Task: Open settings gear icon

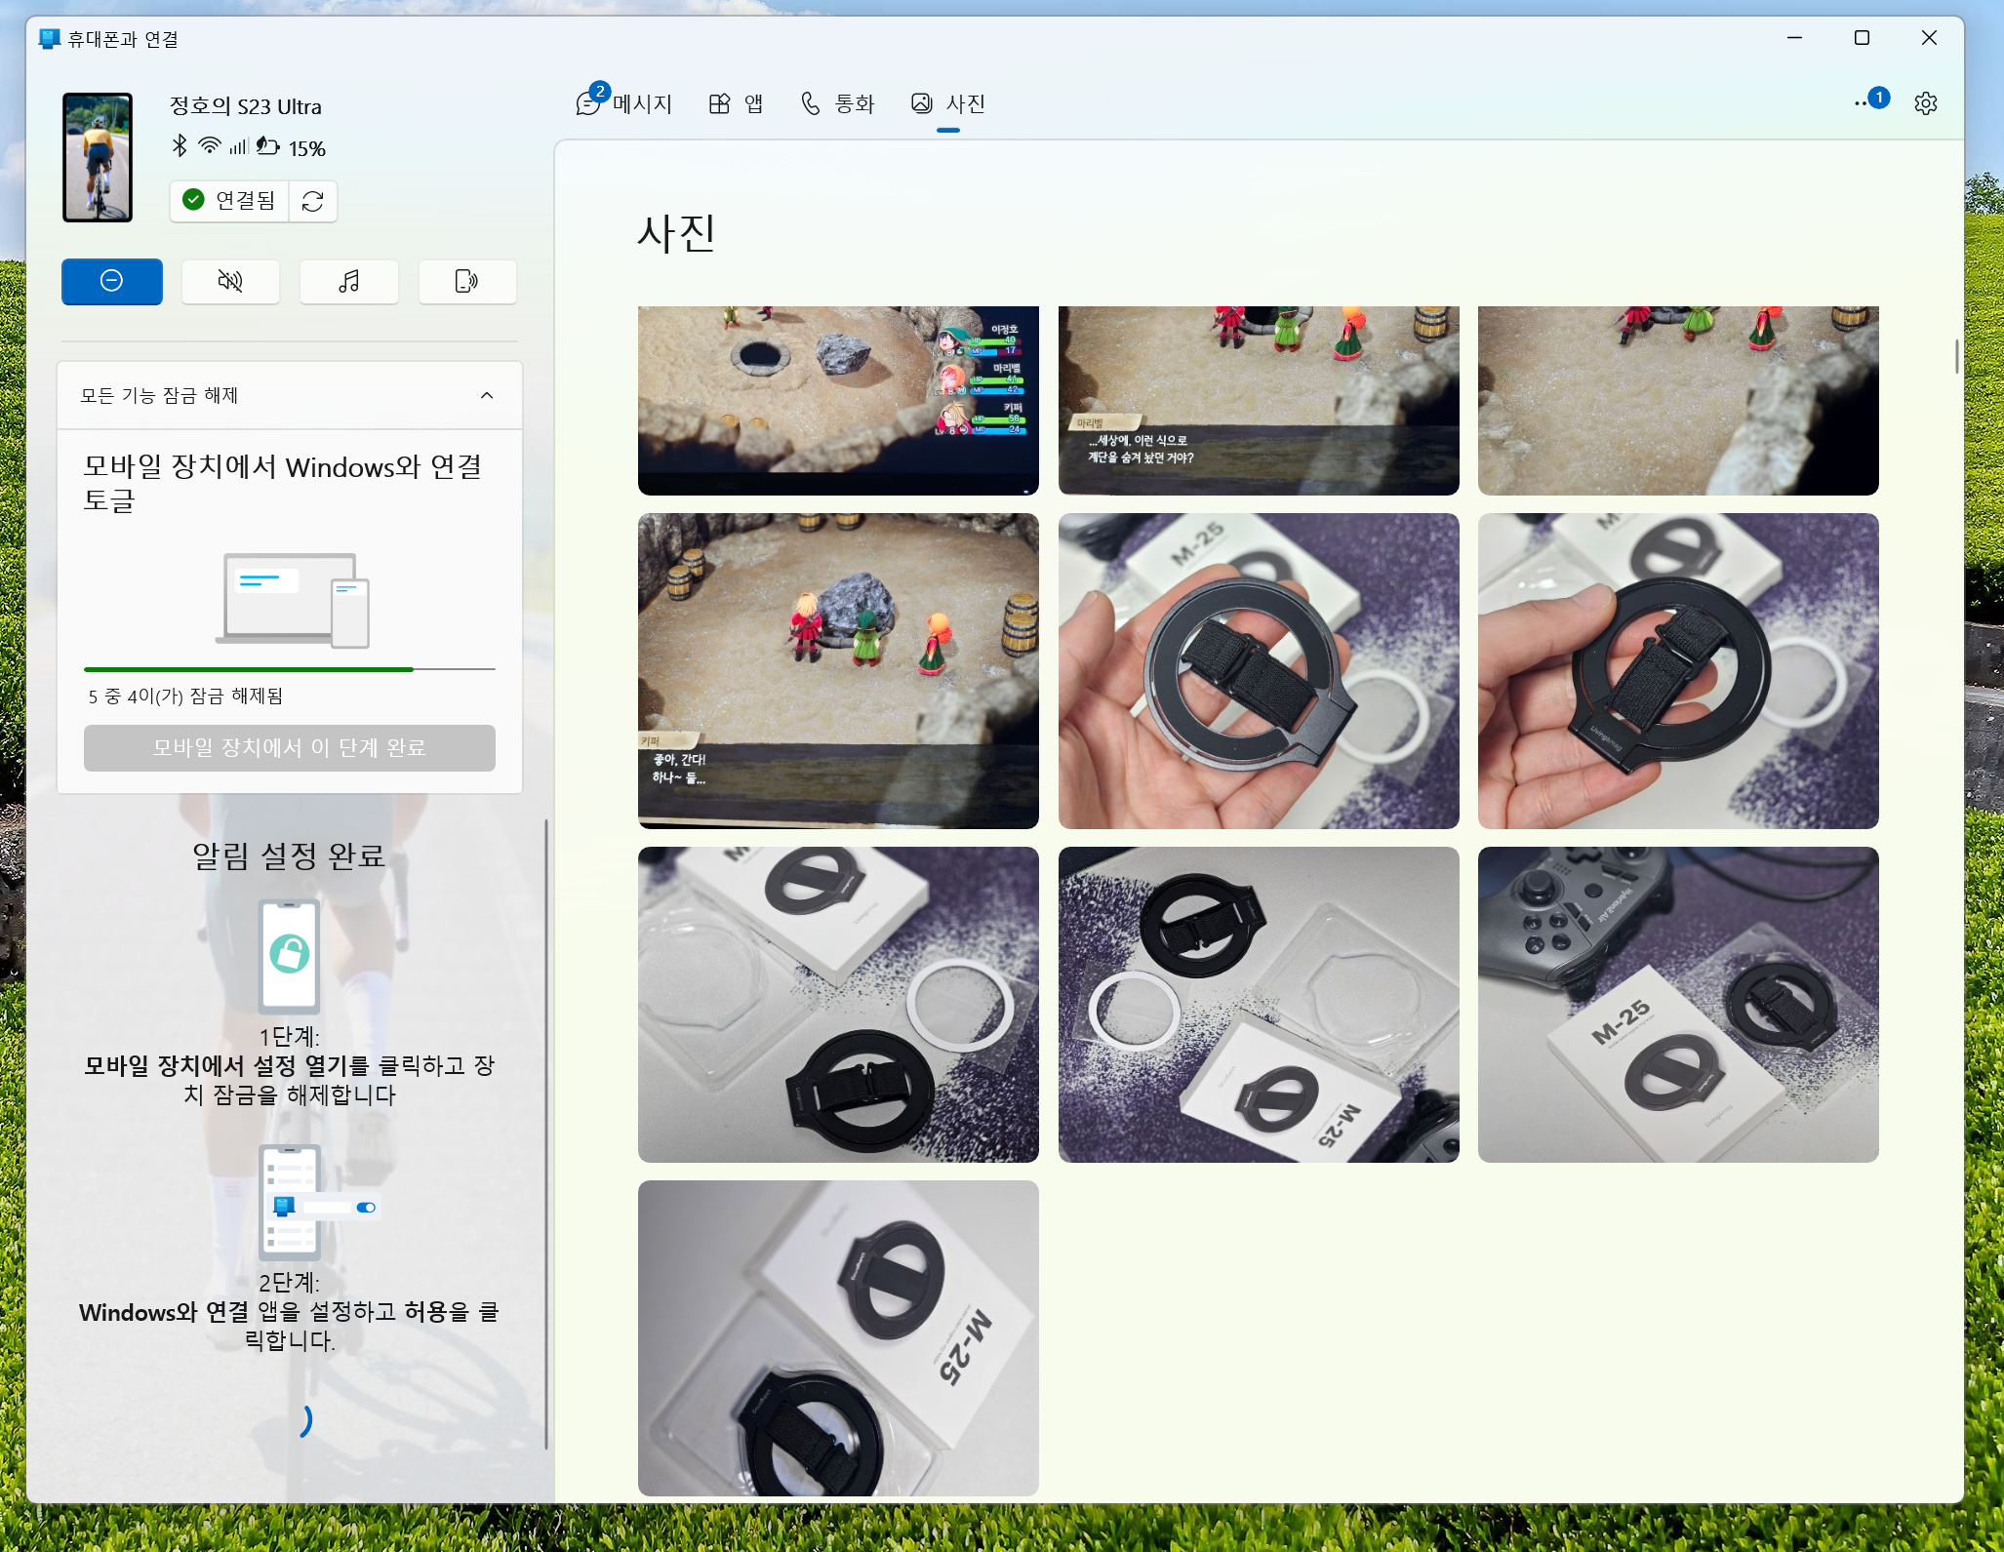Action: point(1925,103)
